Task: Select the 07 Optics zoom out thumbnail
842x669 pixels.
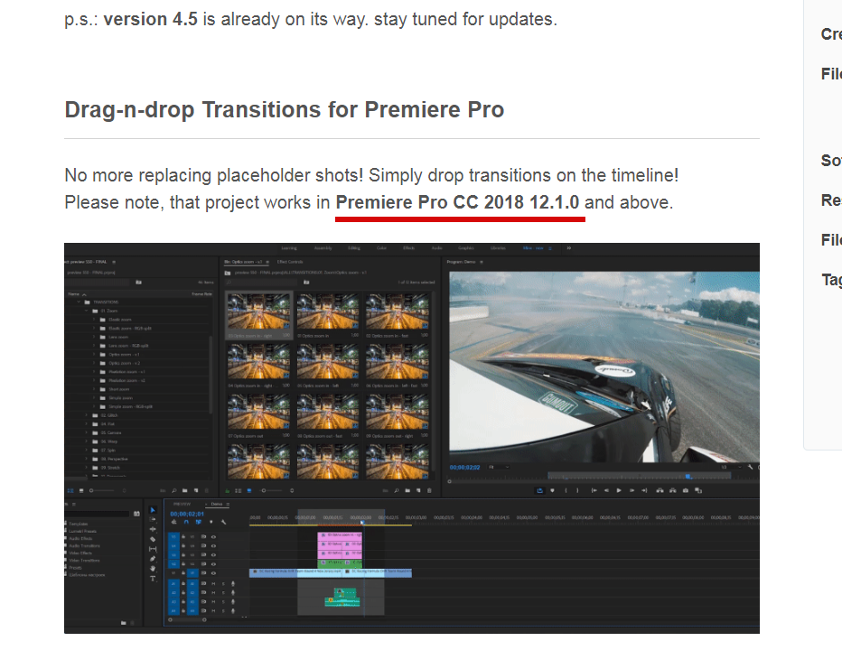Action: pyautogui.click(x=258, y=412)
